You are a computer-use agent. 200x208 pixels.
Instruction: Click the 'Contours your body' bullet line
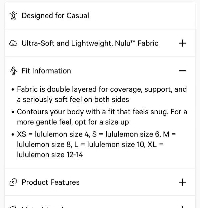click(x=102, y=112)
